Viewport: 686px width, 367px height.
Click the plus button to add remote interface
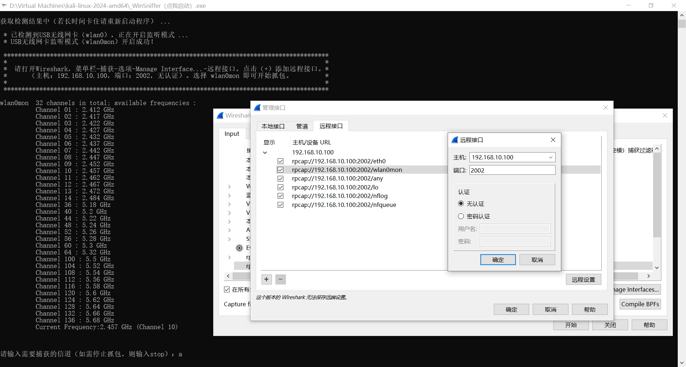click(267, 279)
